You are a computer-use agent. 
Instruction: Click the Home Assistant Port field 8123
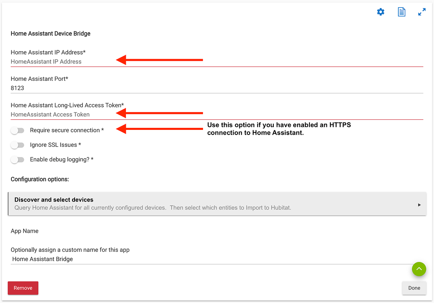(x=217, y=88)
